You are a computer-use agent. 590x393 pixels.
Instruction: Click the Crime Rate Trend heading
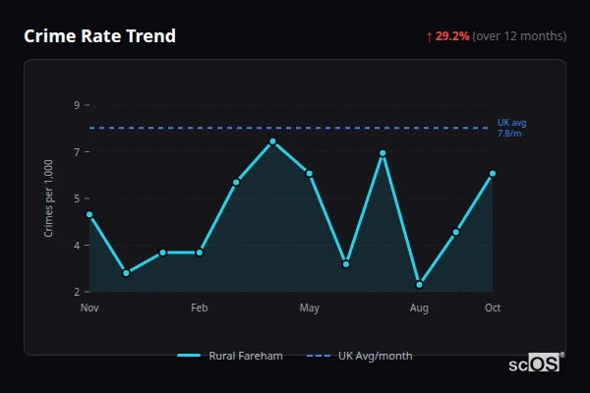tap(99, 36)
